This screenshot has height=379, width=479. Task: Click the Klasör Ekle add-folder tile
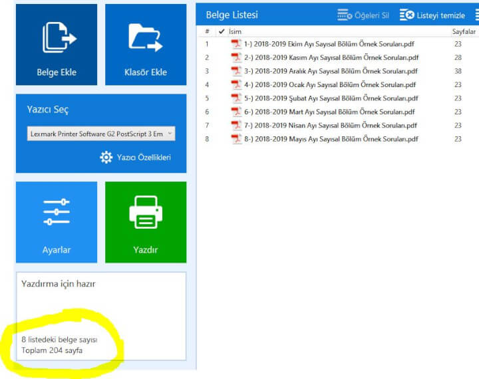146,45
